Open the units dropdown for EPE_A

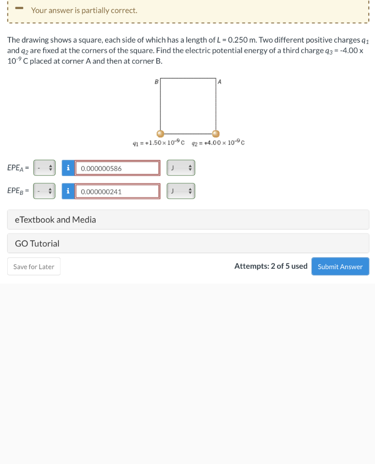(181, 168)
